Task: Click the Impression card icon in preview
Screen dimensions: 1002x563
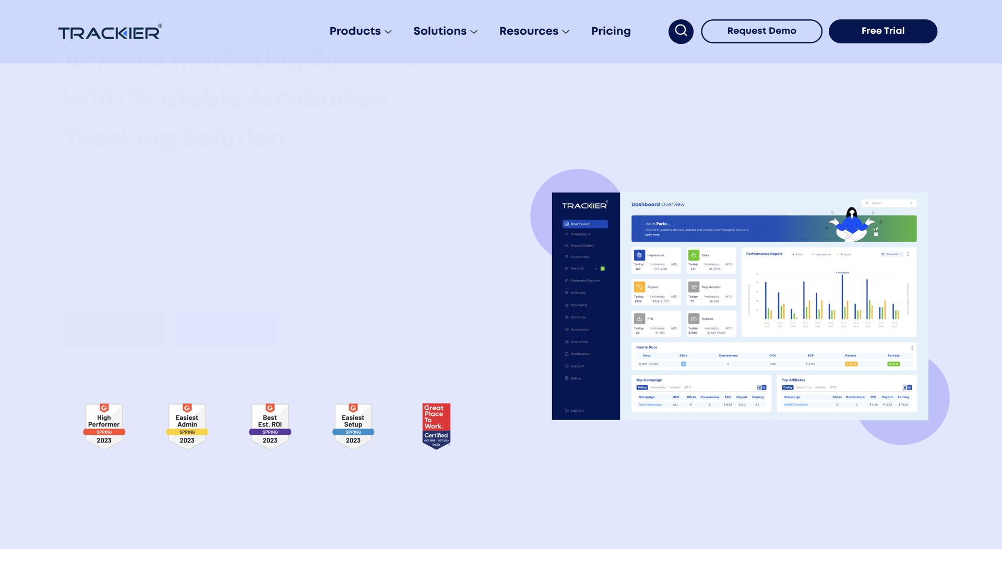Action: (639, 255)
